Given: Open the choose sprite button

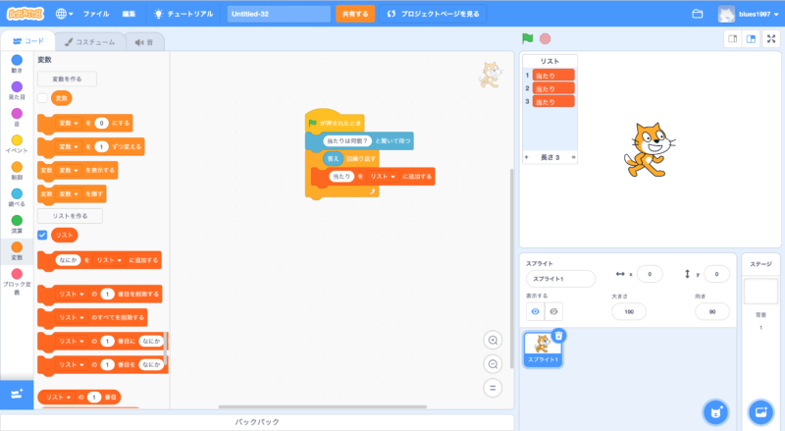Looking at the screenshot, I should pyautogui.click(x=715, y=411).
